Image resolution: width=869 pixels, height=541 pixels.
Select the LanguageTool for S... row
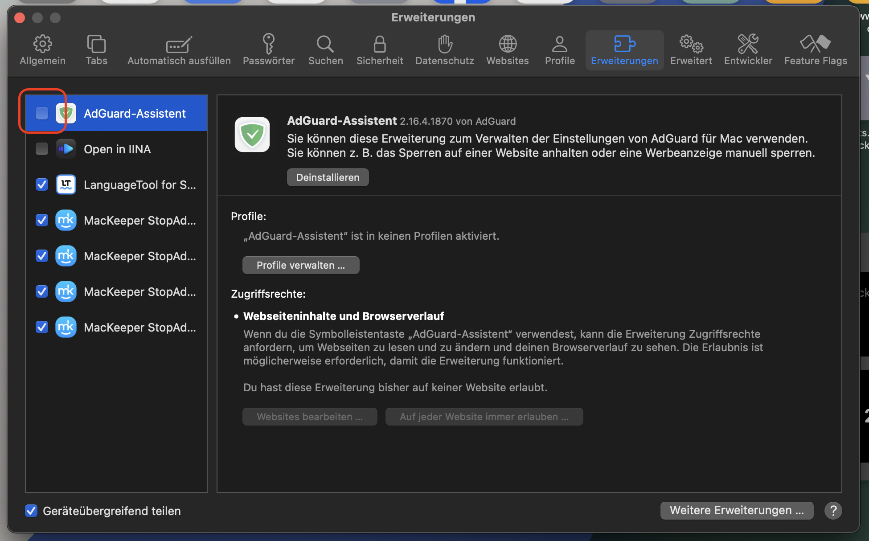[116, 184]
